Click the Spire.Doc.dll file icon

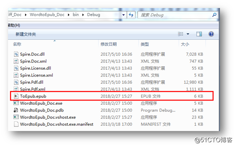[16, 54]
